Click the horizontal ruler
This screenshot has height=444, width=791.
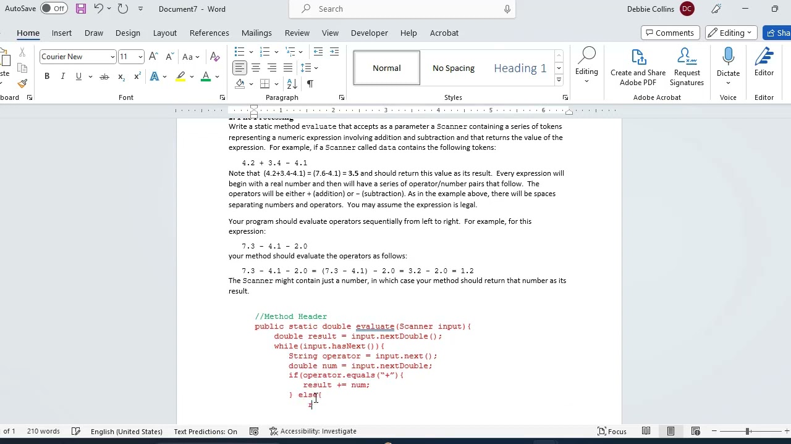399,110
